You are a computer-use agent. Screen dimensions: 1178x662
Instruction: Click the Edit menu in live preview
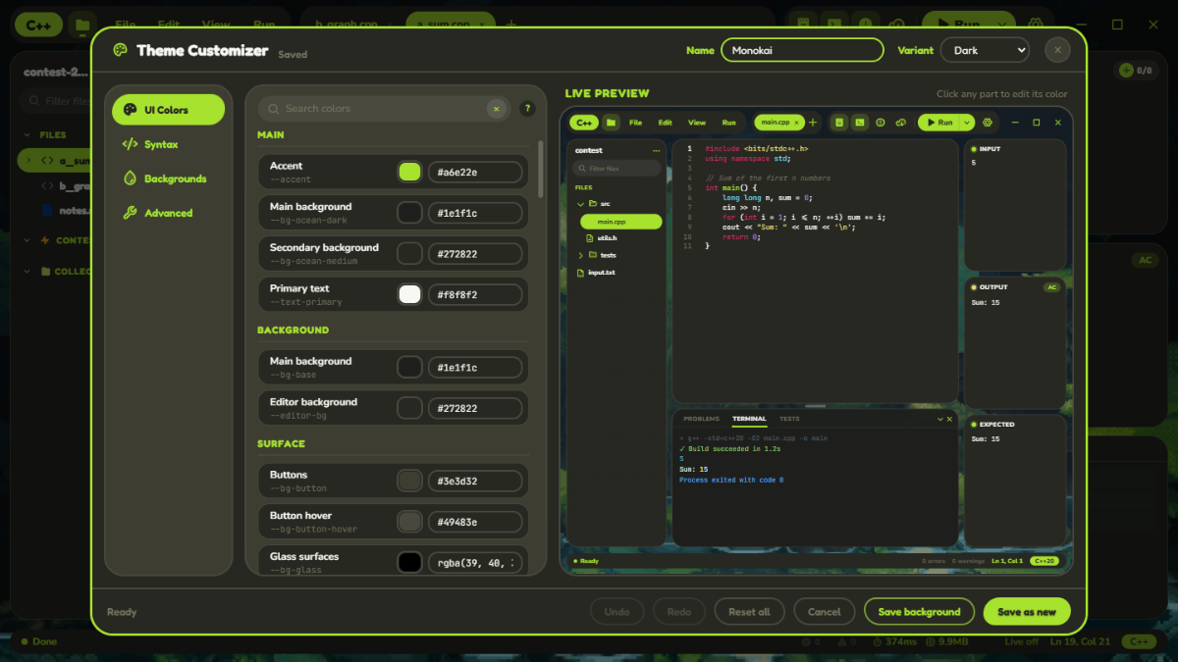pyautogui.click(x=665, y=123)
